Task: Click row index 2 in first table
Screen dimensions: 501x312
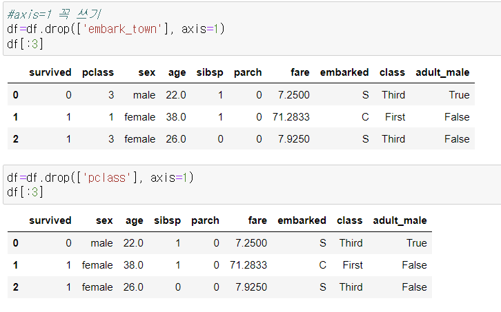Action: click(x=16, y=138)
